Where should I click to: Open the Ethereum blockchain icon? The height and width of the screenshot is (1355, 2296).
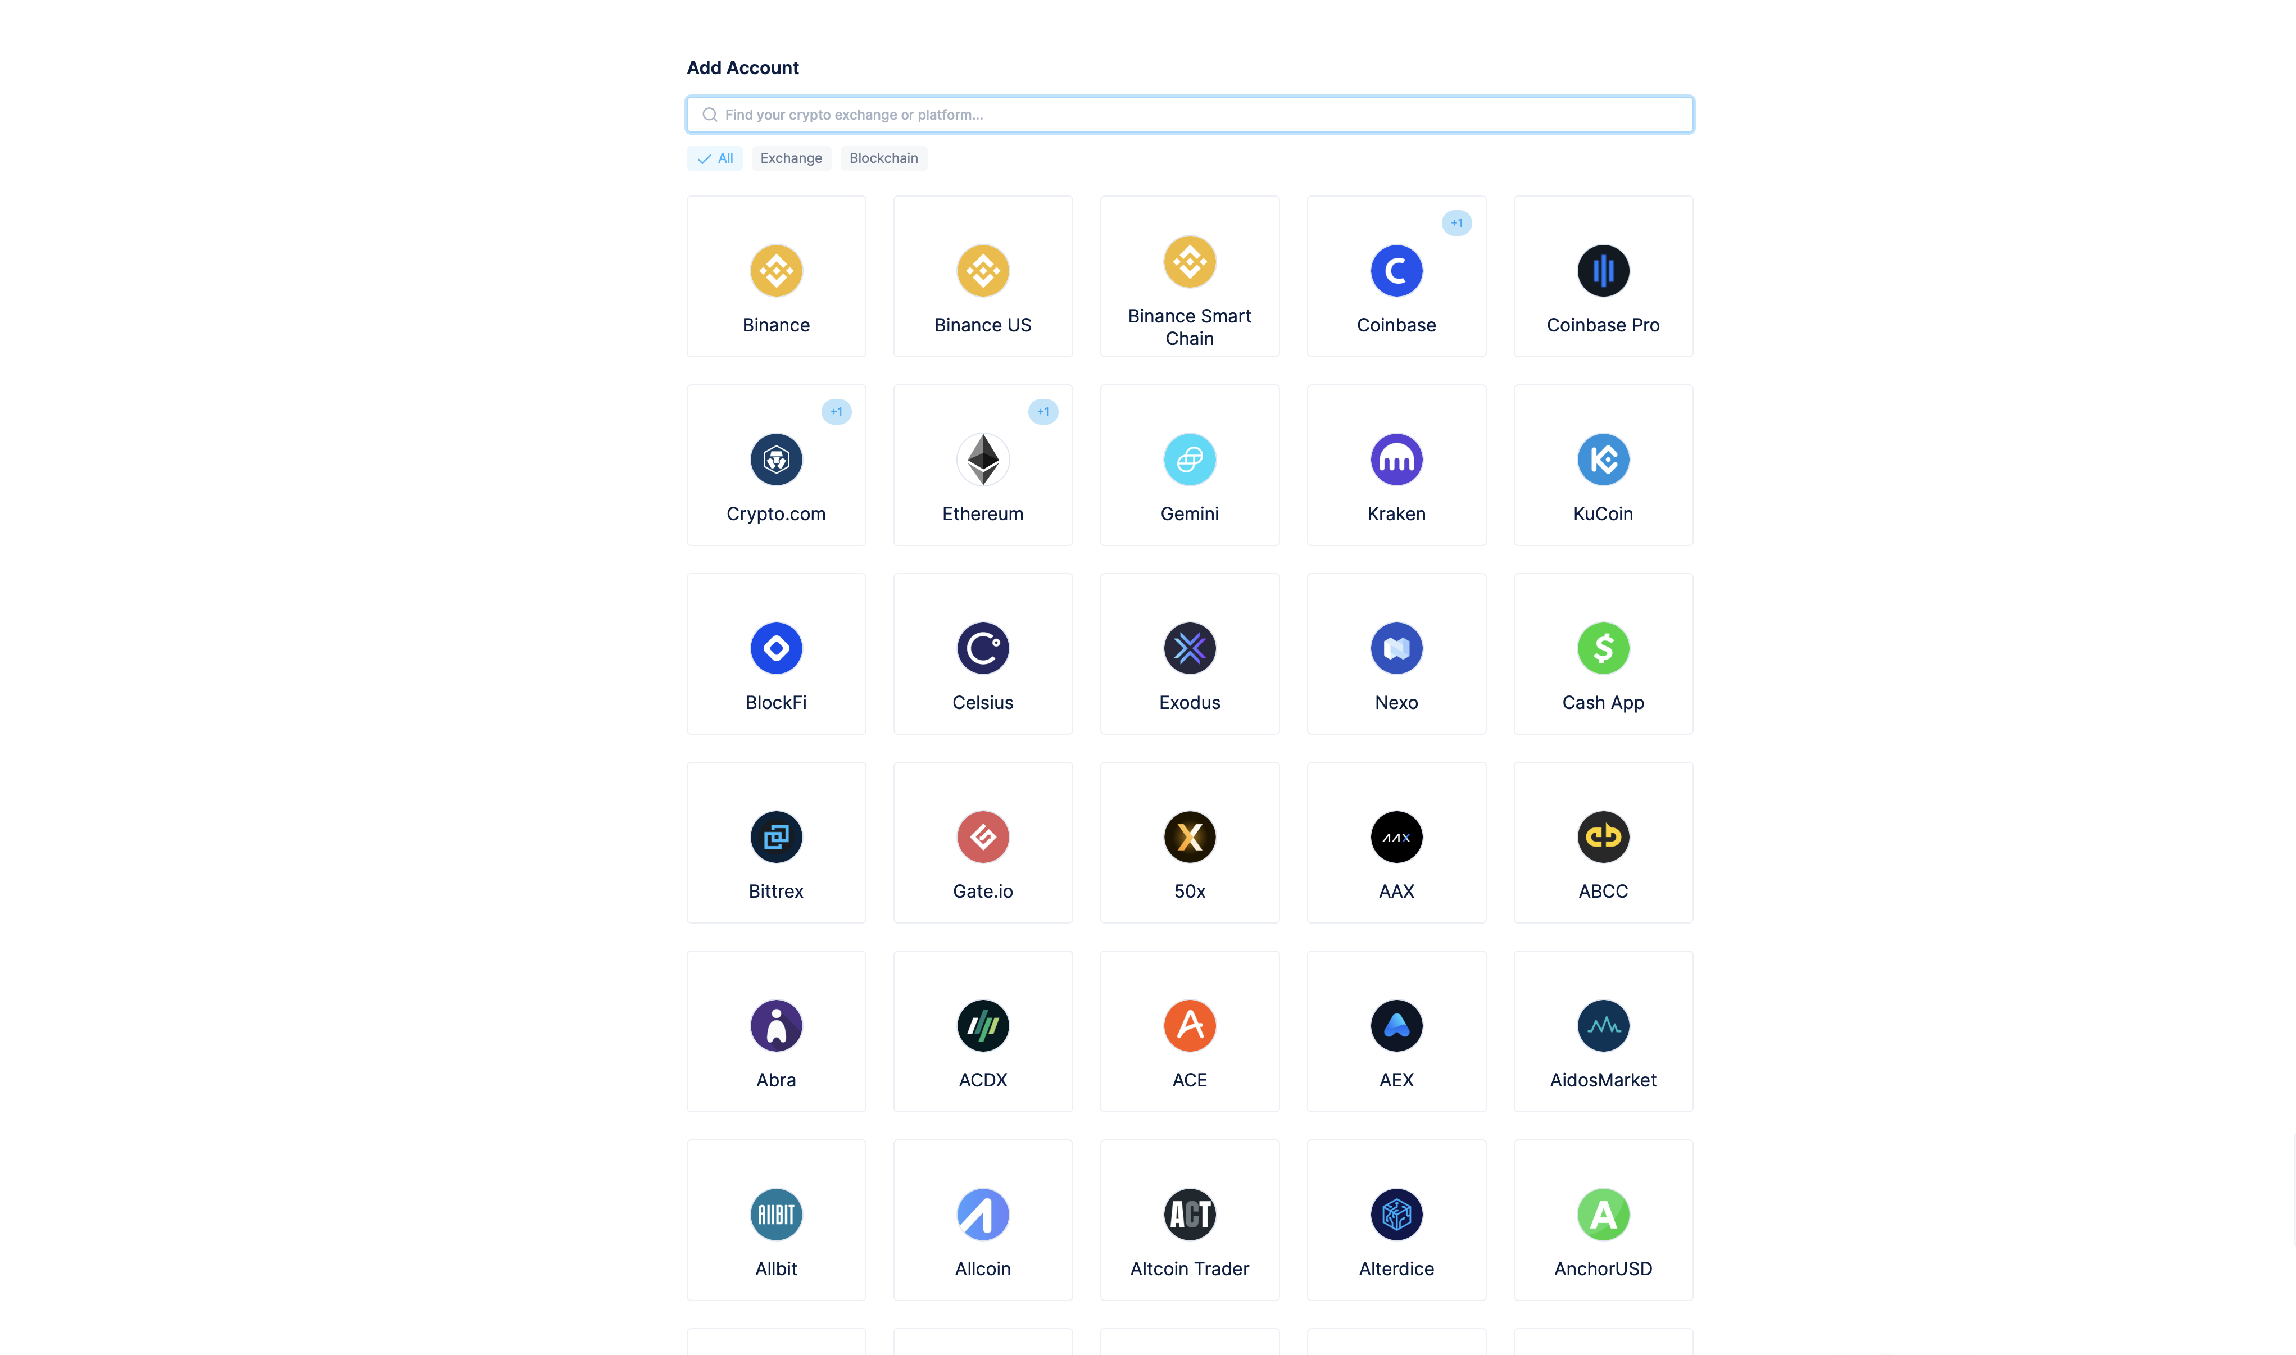[x=983, y=458]
